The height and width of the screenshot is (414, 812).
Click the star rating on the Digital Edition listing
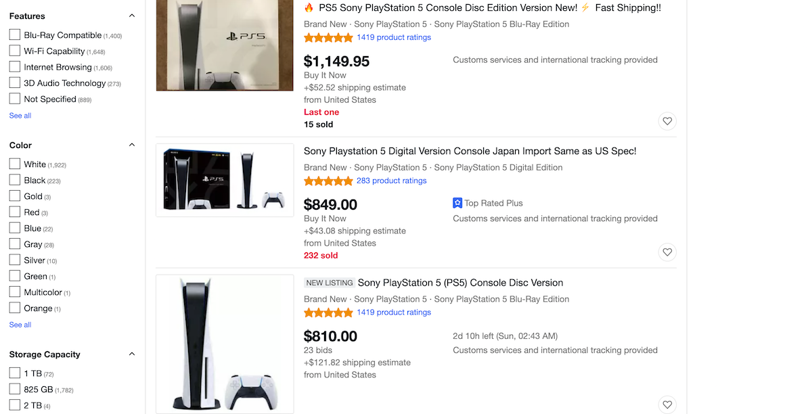(329, 181)
